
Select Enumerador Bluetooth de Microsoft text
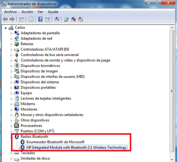(x=55, y=142)
